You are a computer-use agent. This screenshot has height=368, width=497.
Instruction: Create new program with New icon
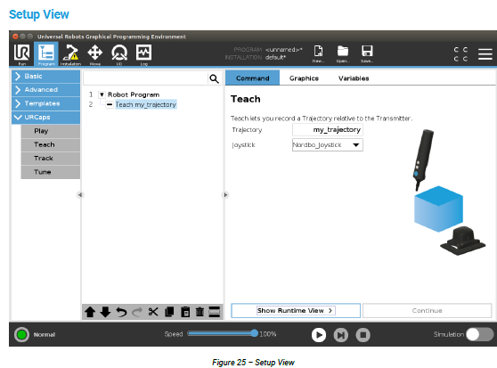click(318, 53)
